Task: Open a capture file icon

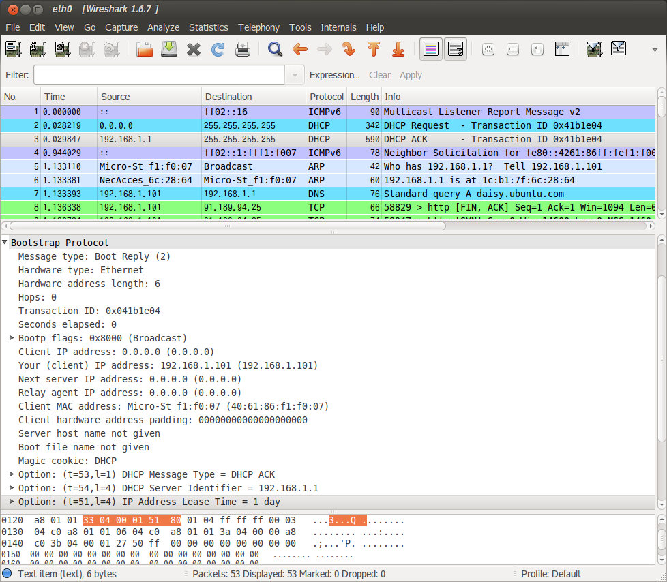Action: (x=145, y=49)
